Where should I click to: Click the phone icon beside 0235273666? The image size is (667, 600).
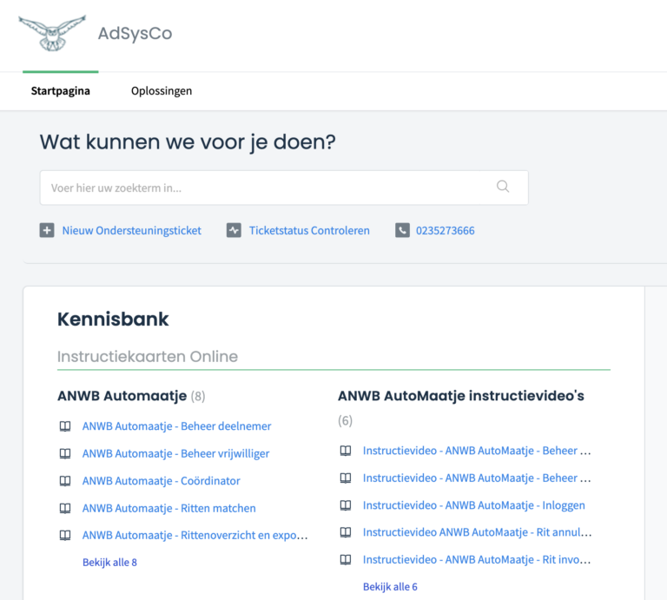[402, 230]
